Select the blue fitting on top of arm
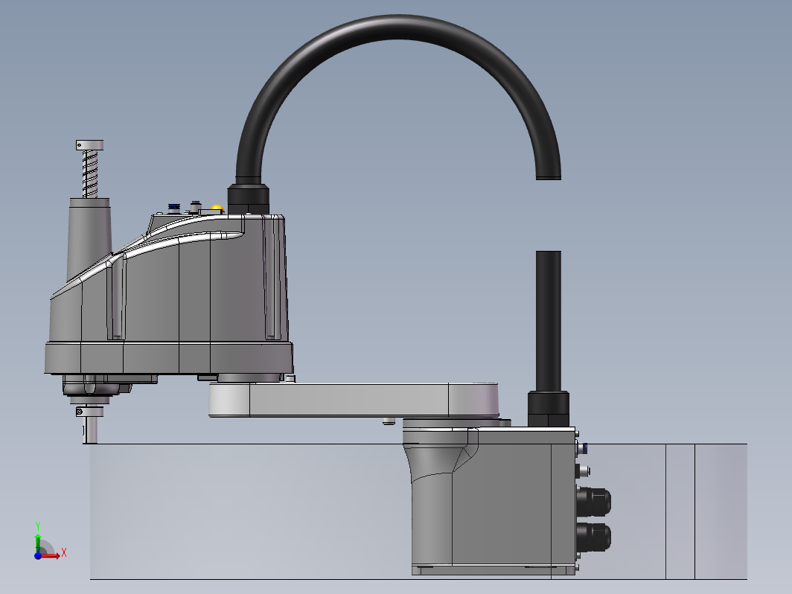 [x=173, y=208]
